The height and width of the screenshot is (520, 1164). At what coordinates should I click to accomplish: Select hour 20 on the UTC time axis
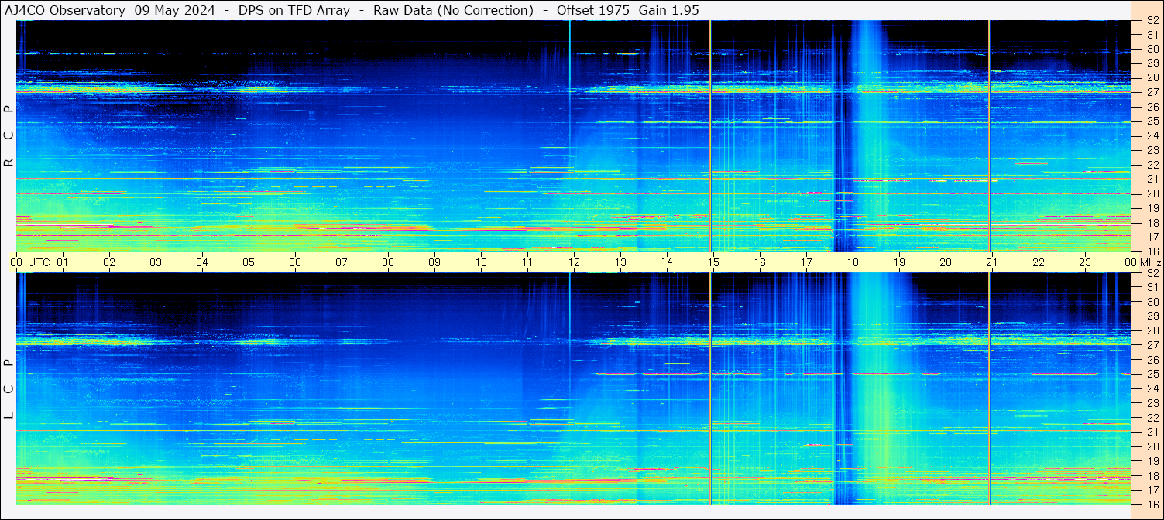[946, 262]
